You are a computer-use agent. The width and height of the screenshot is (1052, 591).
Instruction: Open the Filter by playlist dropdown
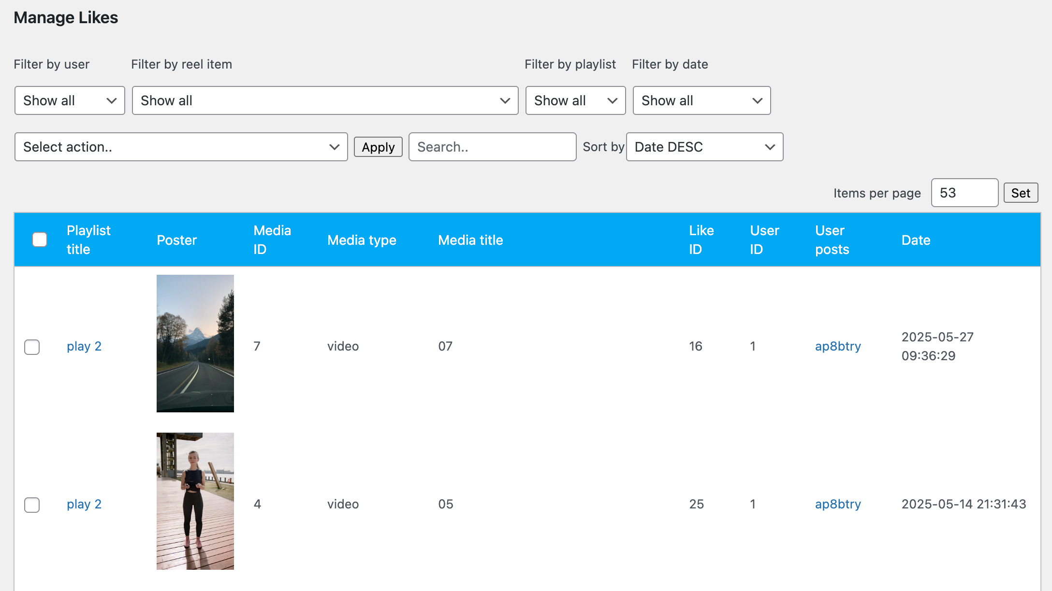575,100
